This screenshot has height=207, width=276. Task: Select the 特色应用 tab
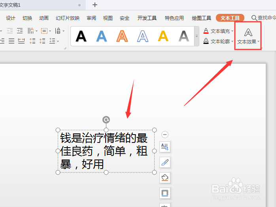coord(174,18)
